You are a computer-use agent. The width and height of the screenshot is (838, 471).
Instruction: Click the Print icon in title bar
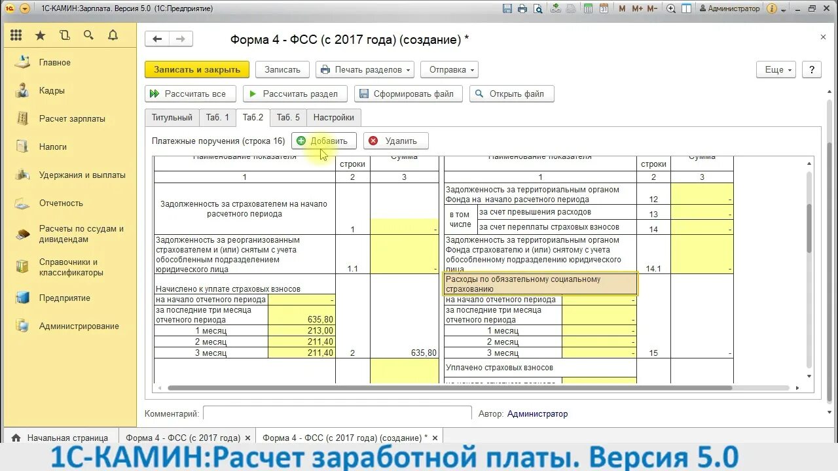[522, 9]
